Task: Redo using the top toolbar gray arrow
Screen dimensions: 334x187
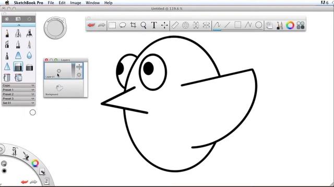Action: click(x=102, y=25)
